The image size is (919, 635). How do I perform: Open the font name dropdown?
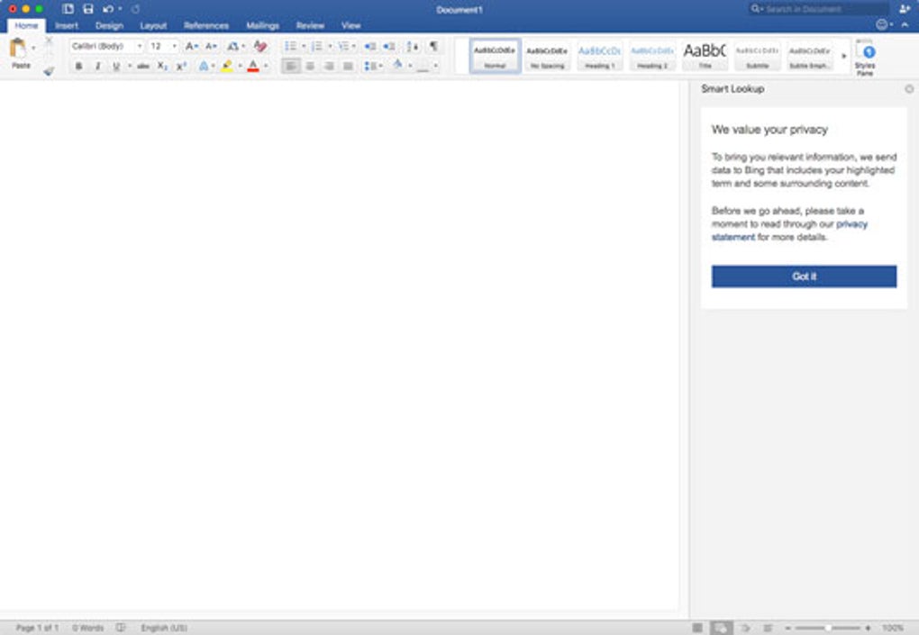tap(139, 46)
